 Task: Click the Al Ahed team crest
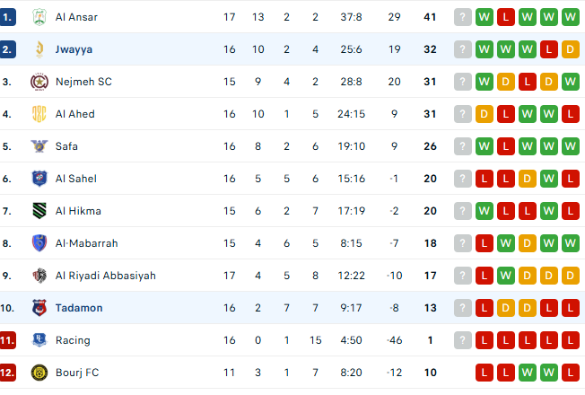[x=39, y=114]
